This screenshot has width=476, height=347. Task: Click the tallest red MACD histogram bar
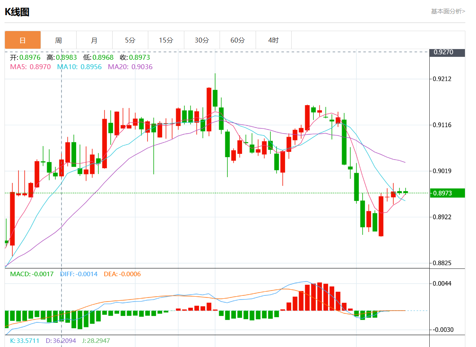pyautogui.click(x=320, y=296)
